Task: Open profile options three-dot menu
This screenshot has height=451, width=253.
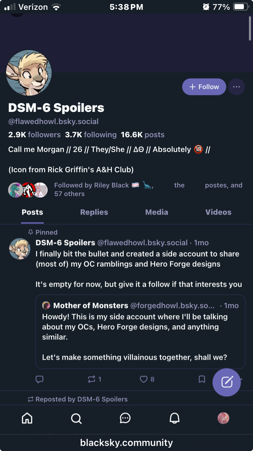Action: (236, 87)
